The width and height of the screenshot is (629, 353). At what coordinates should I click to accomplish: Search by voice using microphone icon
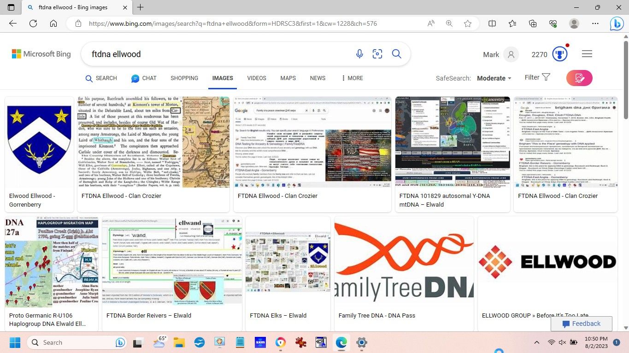[x=359, y=54]
